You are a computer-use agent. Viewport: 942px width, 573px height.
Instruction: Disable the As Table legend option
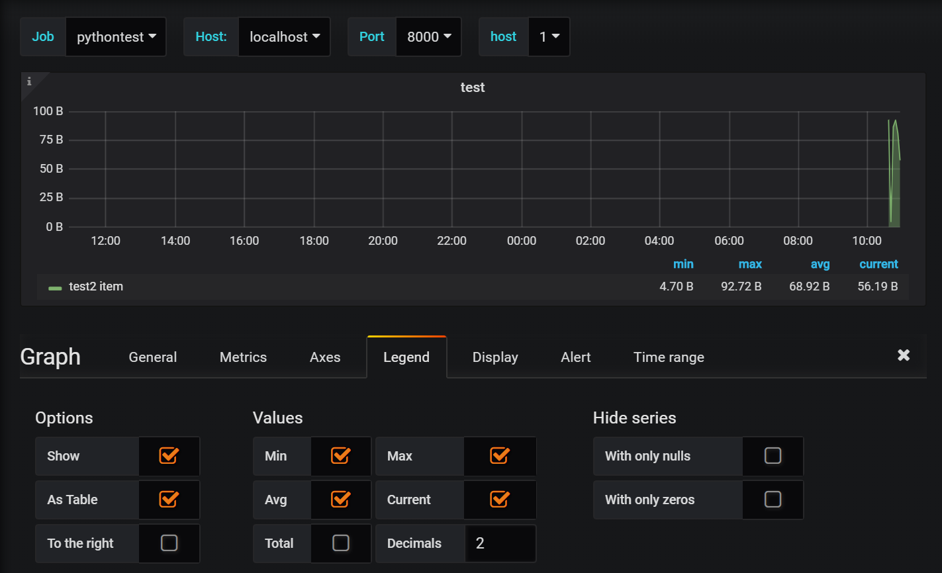pyautogui.click(x=169, y=500)
